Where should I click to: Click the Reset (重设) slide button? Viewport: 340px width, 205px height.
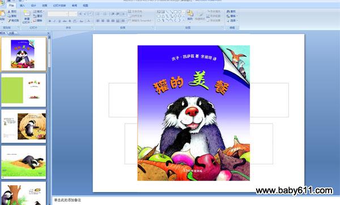coord(38,16)
